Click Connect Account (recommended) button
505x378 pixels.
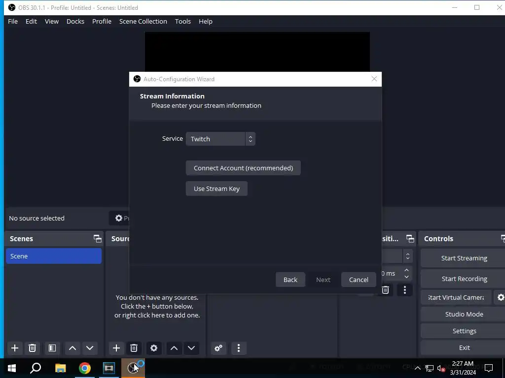[243, 168]
